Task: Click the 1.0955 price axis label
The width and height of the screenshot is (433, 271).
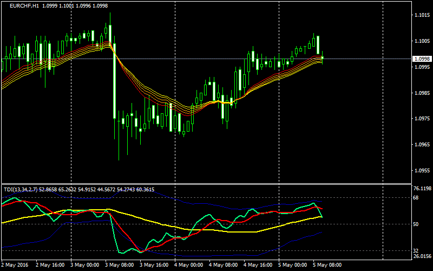Action: (422, 171)
